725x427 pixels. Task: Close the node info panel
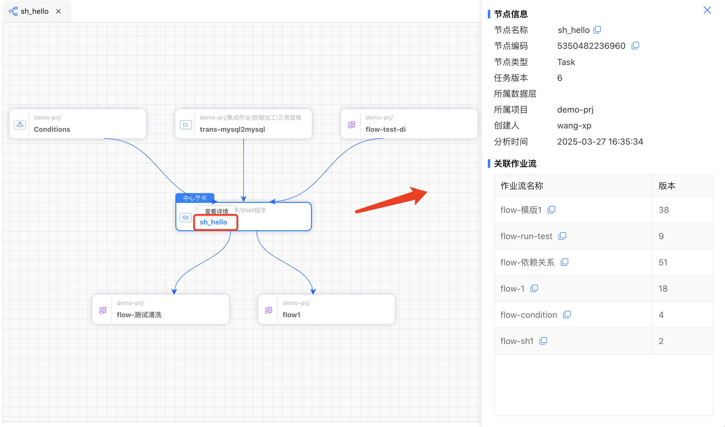(x=707, y=10)
